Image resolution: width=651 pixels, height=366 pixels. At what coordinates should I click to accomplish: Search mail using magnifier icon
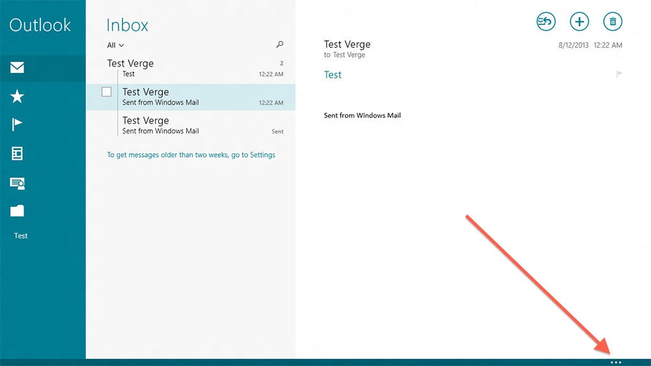[x=280, y=44]
